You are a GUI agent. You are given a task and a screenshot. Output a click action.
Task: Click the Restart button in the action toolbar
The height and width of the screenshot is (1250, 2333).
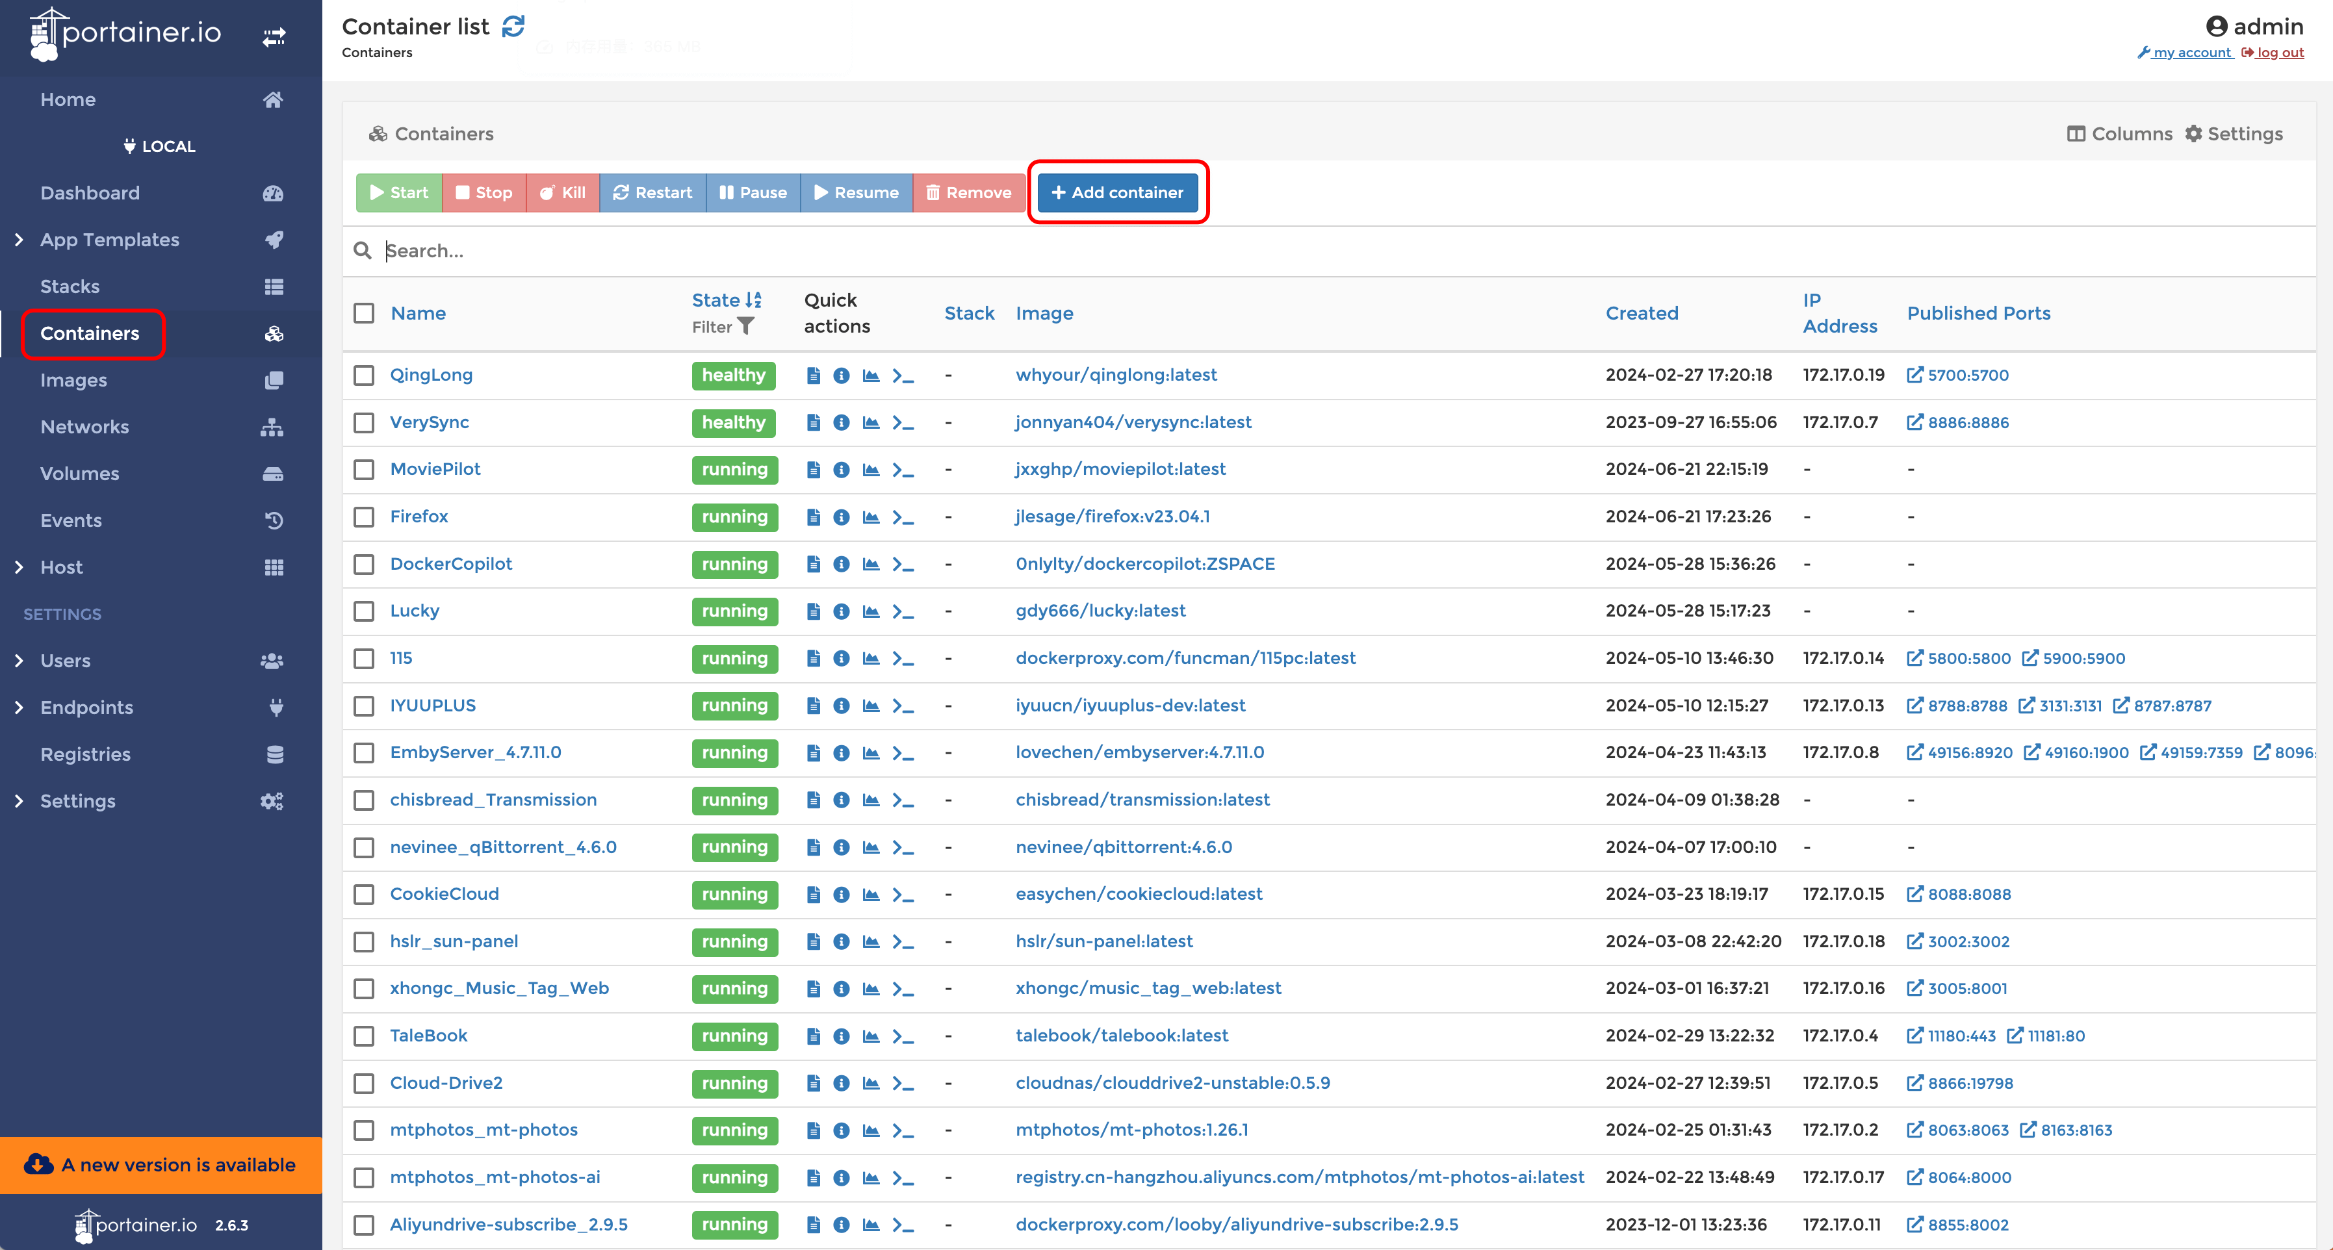coord(652,193)
